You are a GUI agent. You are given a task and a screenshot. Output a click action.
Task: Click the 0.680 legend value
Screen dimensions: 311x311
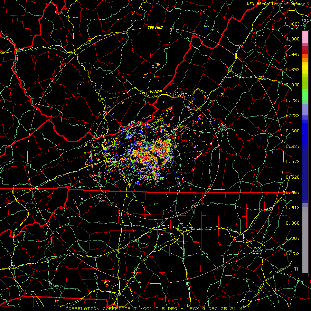(293, 131)
